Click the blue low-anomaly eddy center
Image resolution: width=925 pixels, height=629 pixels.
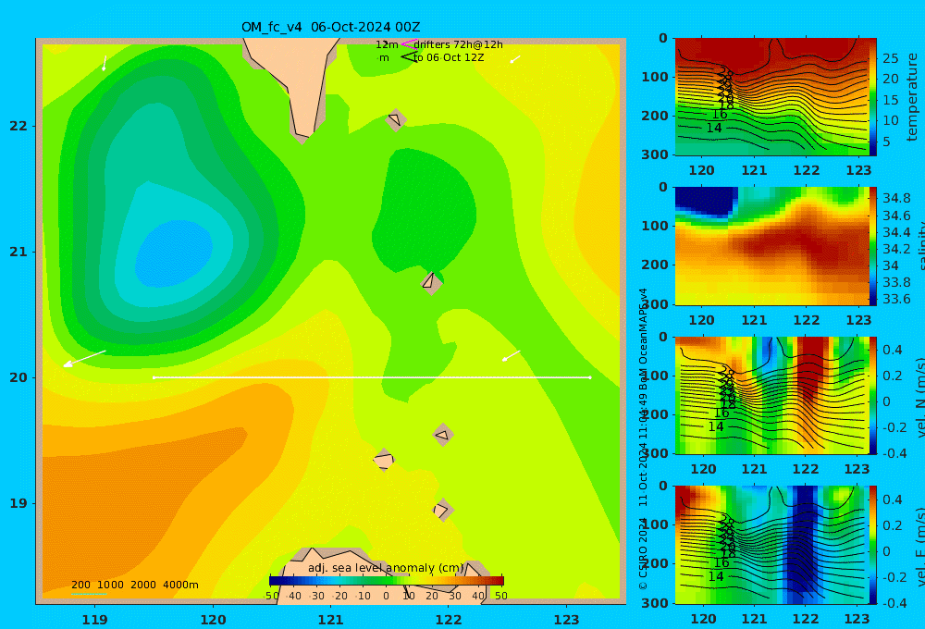point(174,253)
